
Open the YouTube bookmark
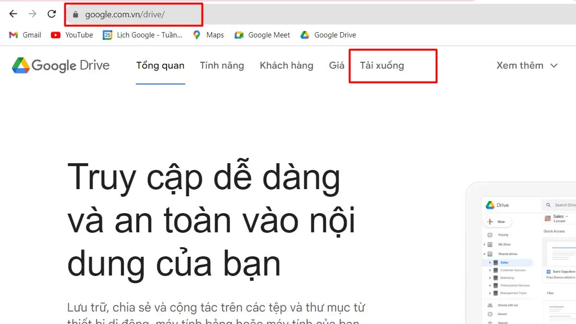pyautogui.click(x=71, y=35)
